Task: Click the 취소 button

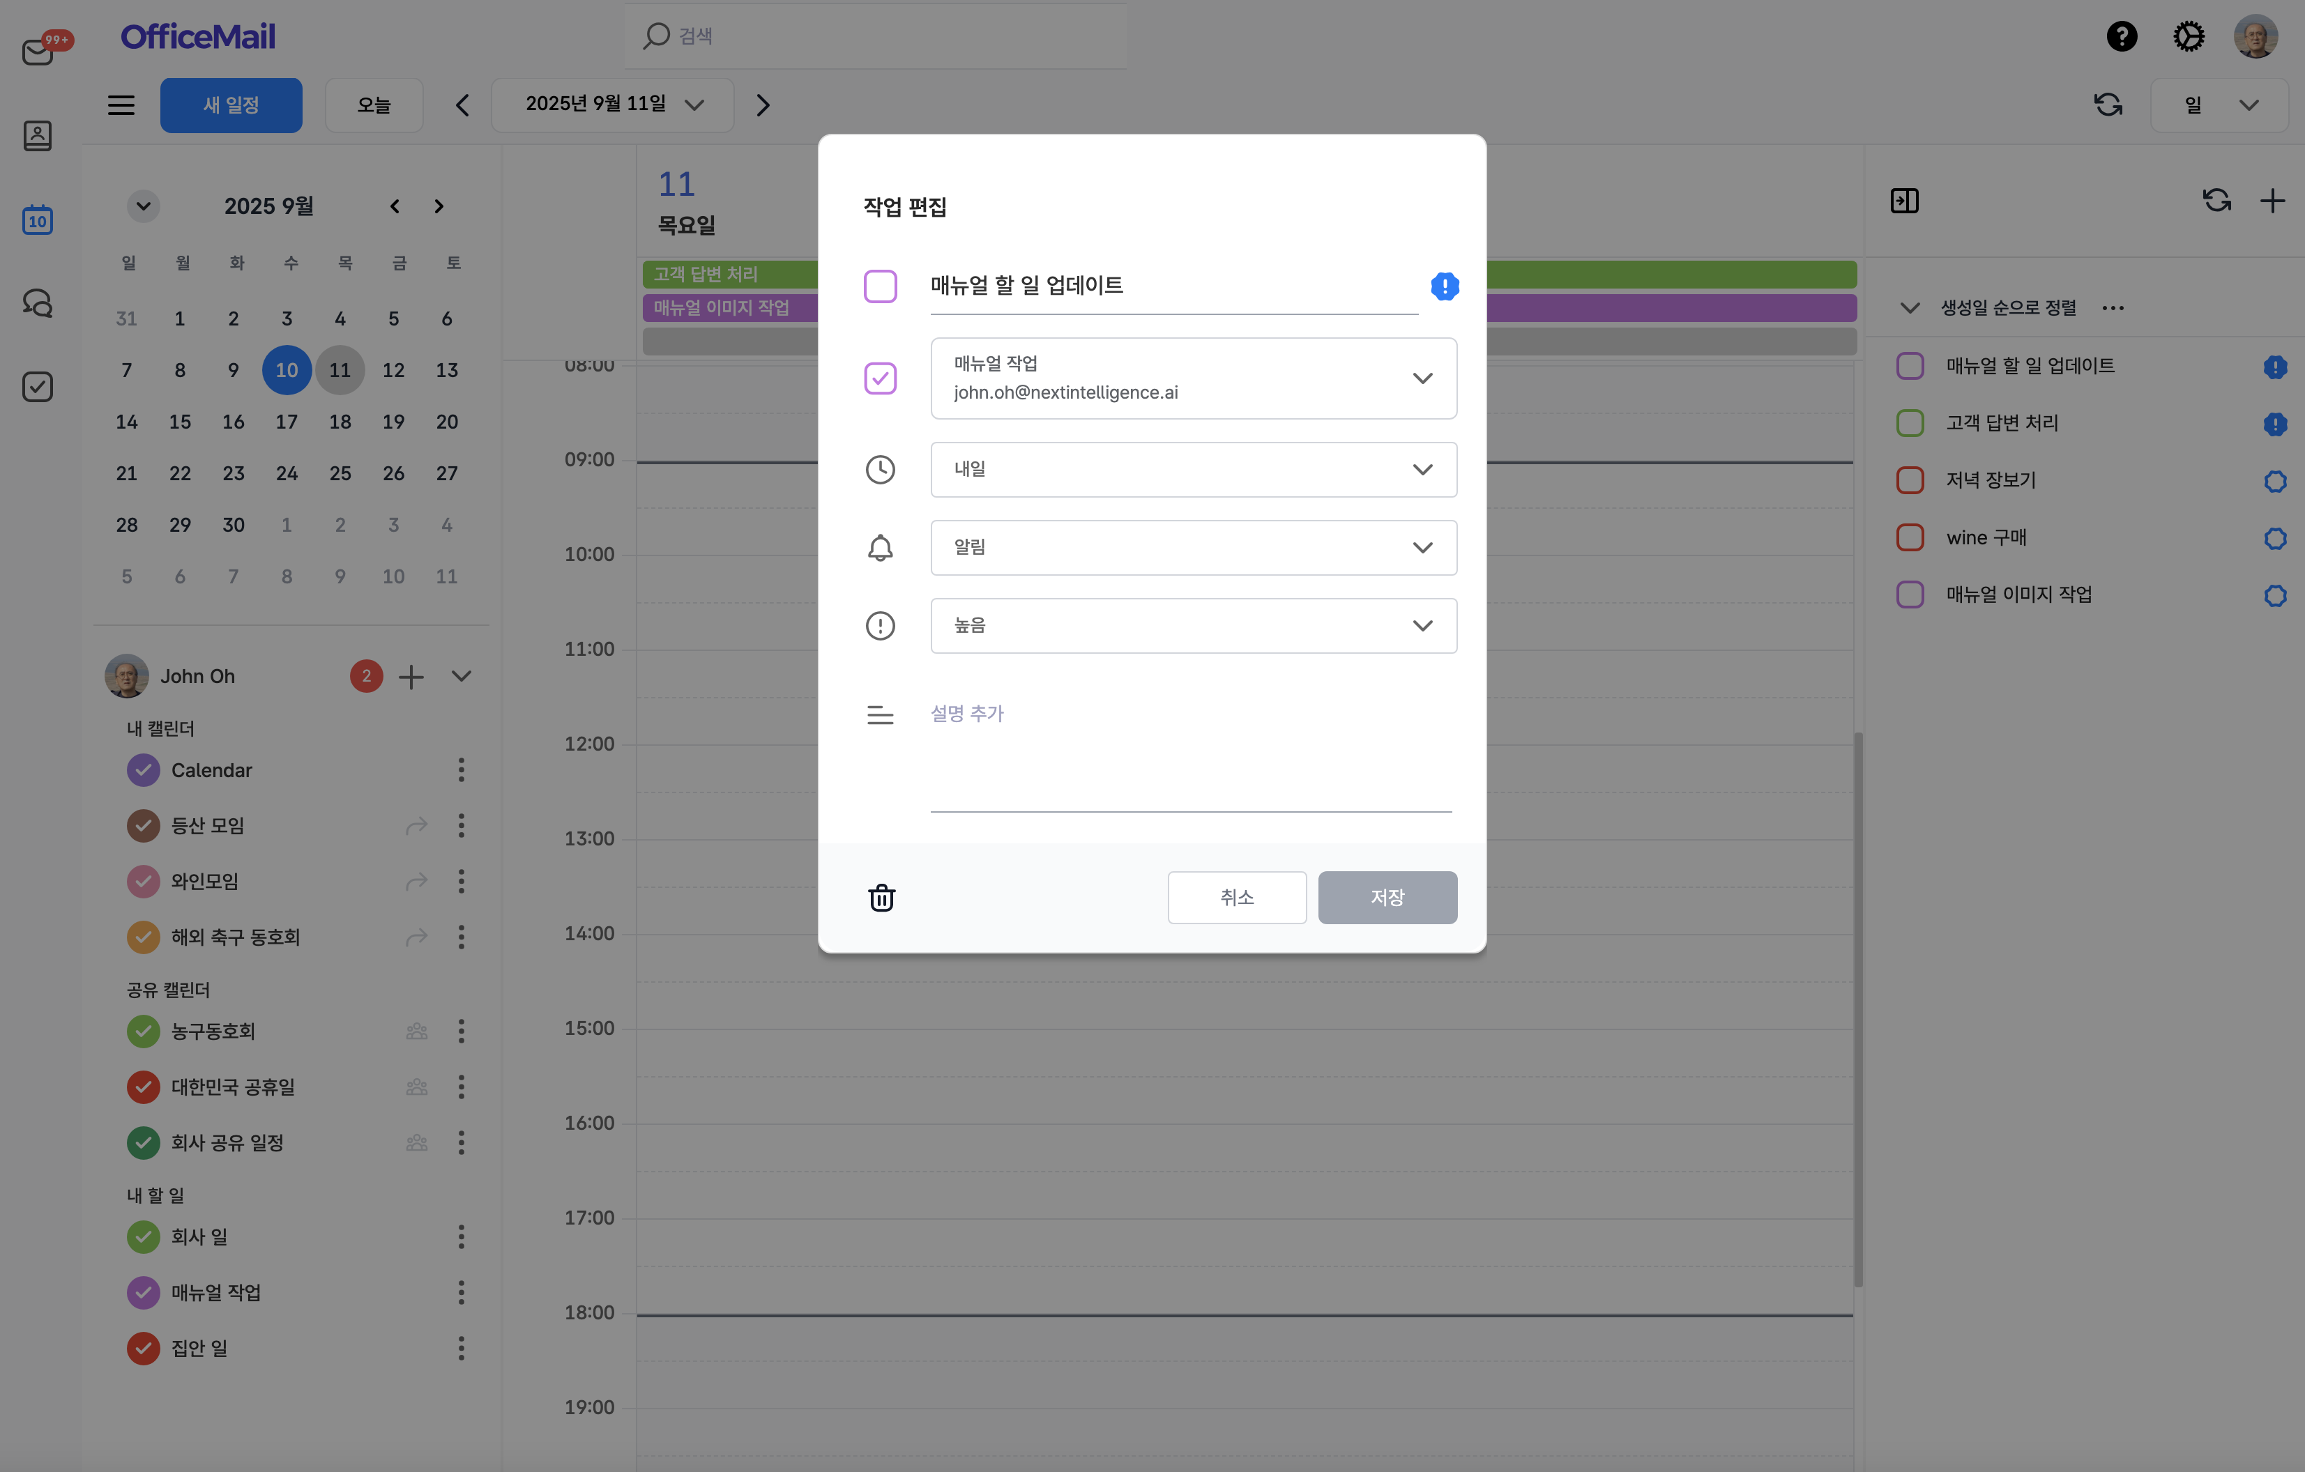Action: (x=1235, y=898)
